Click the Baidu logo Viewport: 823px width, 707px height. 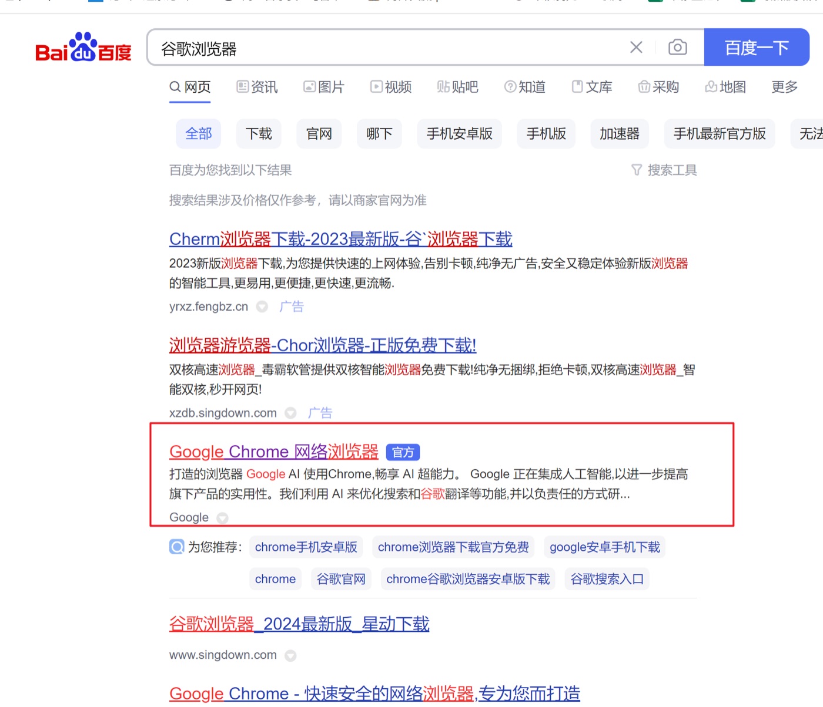coord(83,48)
